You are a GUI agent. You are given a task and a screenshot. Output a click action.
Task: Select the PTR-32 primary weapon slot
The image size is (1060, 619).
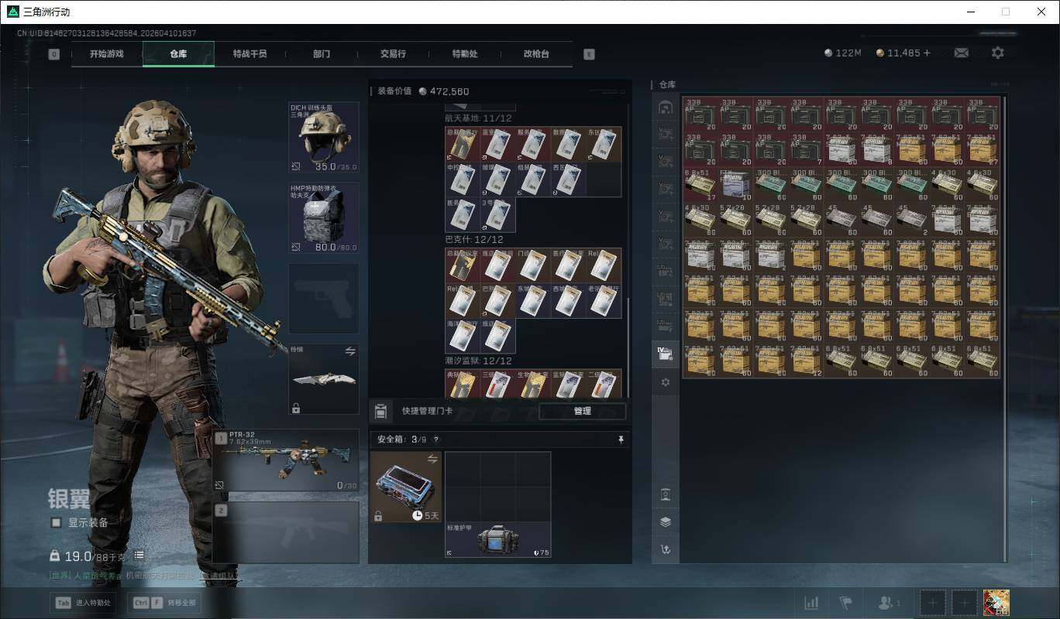(286, 460)
